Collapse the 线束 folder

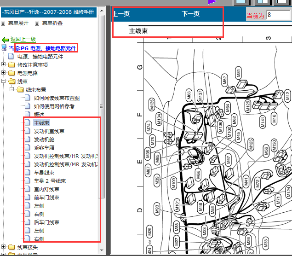(3, 81)
